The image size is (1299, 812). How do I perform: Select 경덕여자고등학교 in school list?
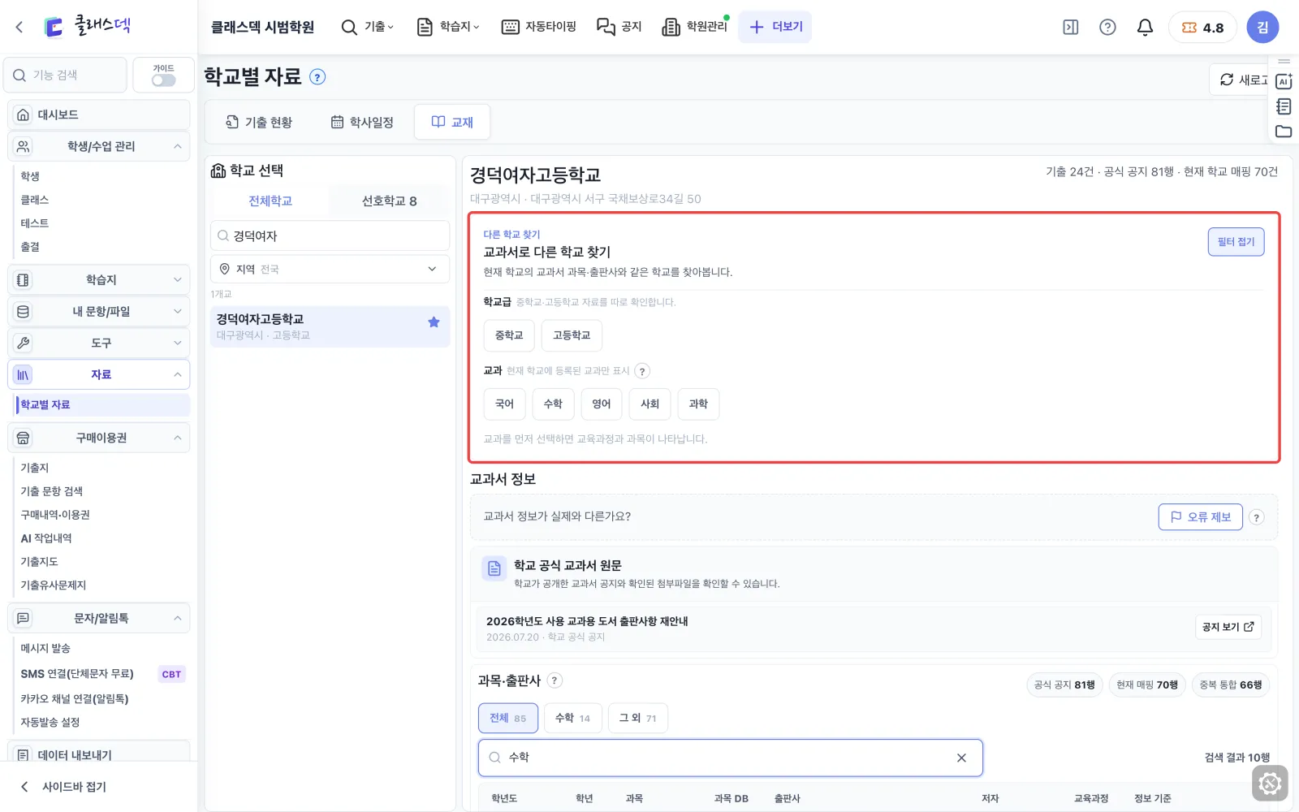click(330, 326)
